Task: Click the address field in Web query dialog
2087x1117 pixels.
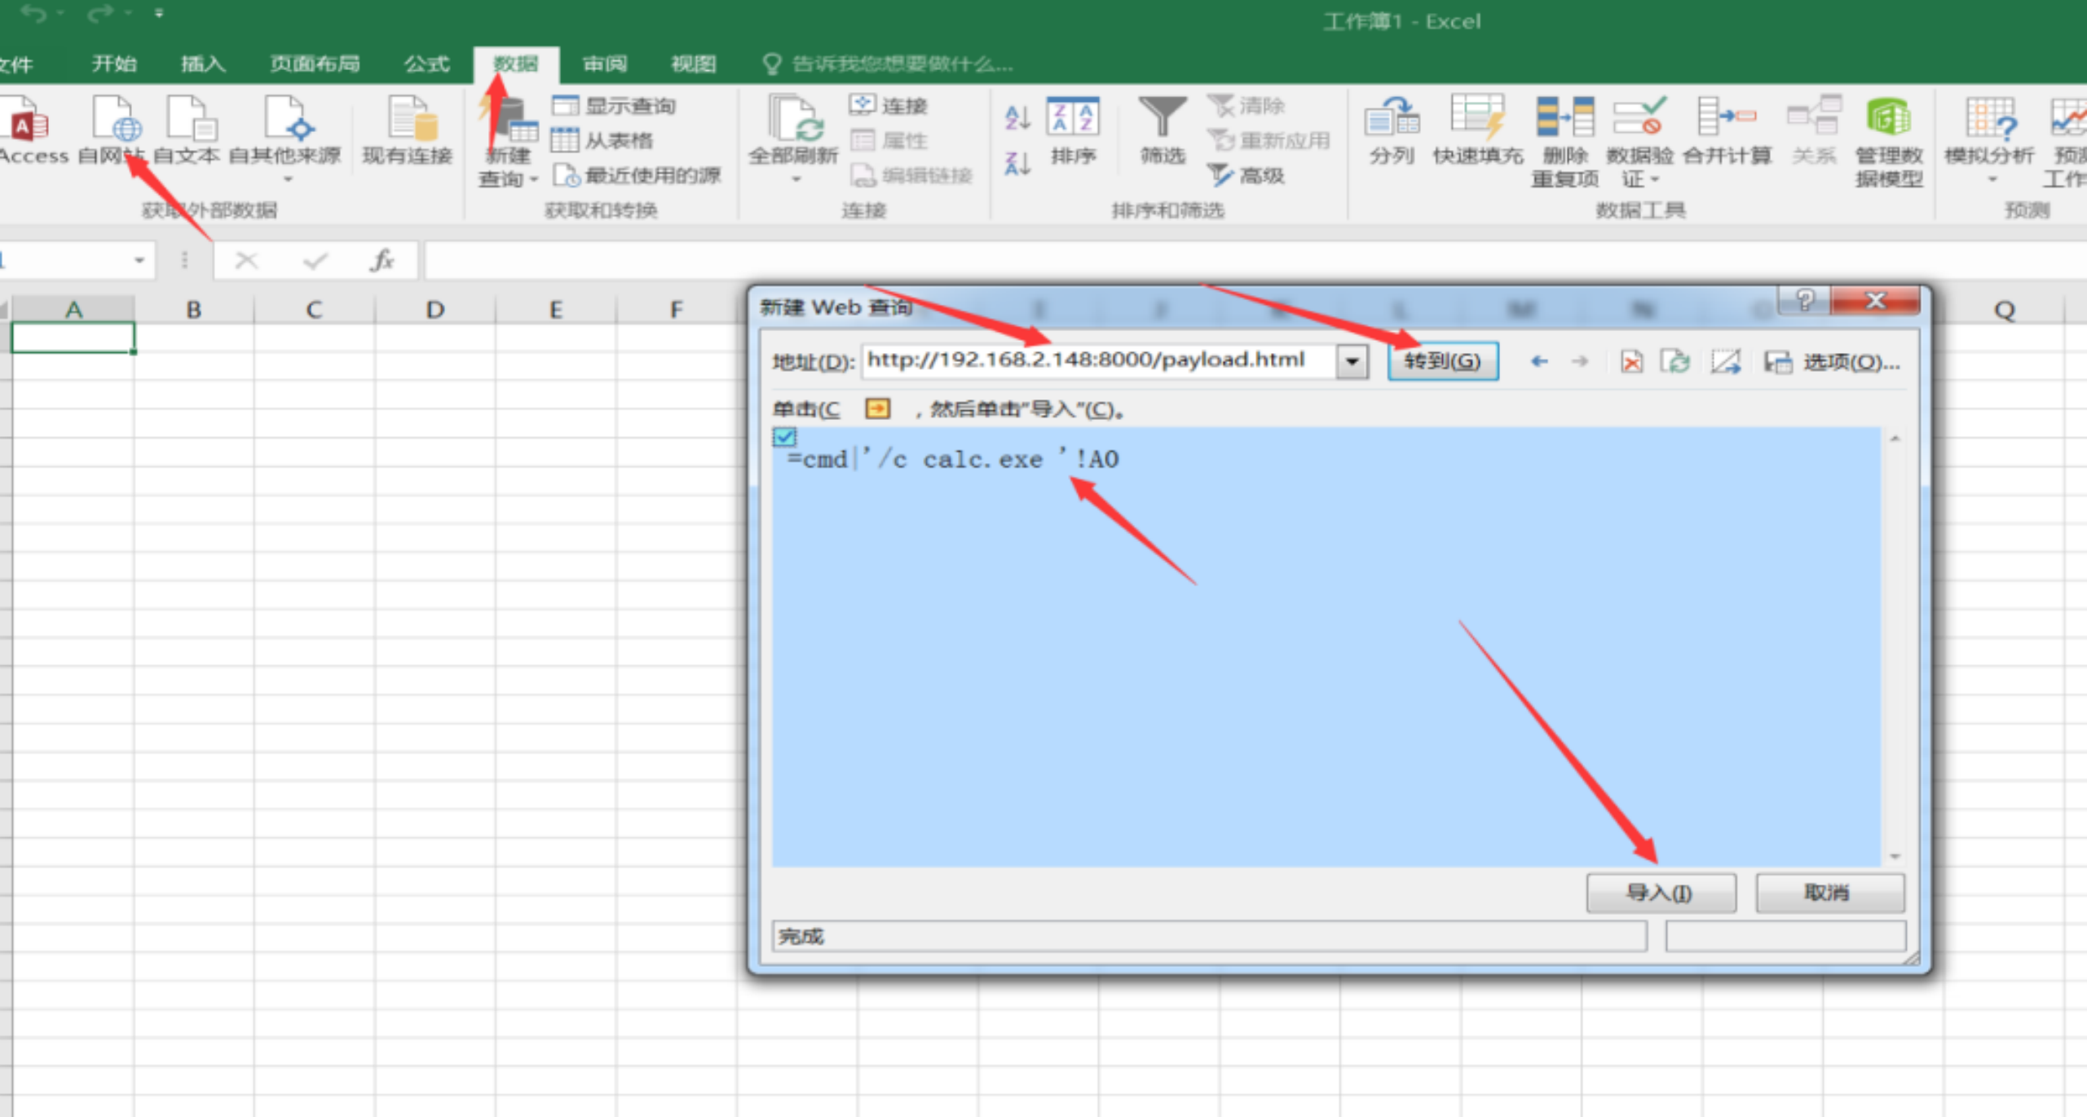Action: click(1099, 360)
